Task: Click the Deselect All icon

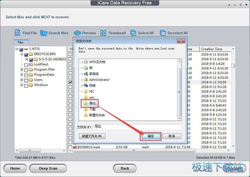Action: 163,33
